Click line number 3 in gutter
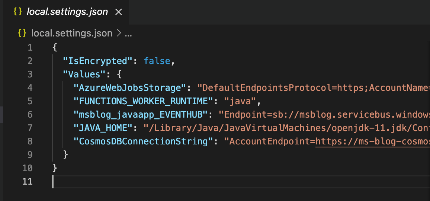Screen dimensions: 430x201 click(30, 74)
